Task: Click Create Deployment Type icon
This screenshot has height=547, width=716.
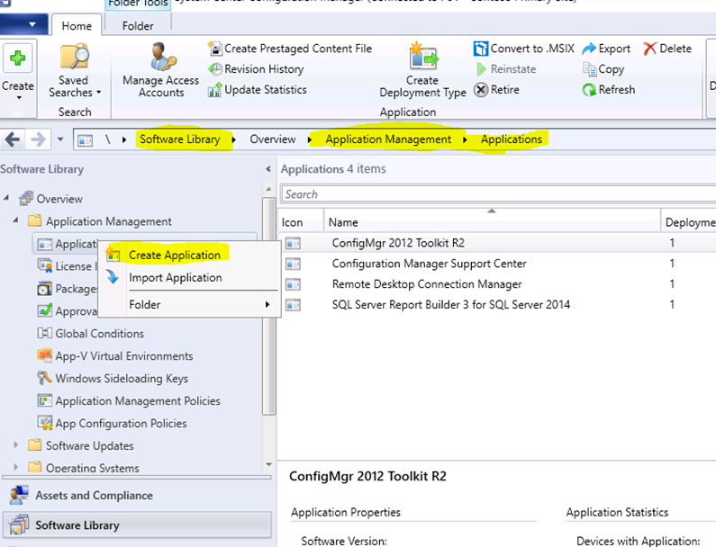Action: [422, 57]
